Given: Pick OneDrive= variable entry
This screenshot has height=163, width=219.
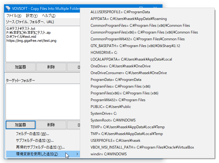Looking at the screenshot, I should (147, 66).
